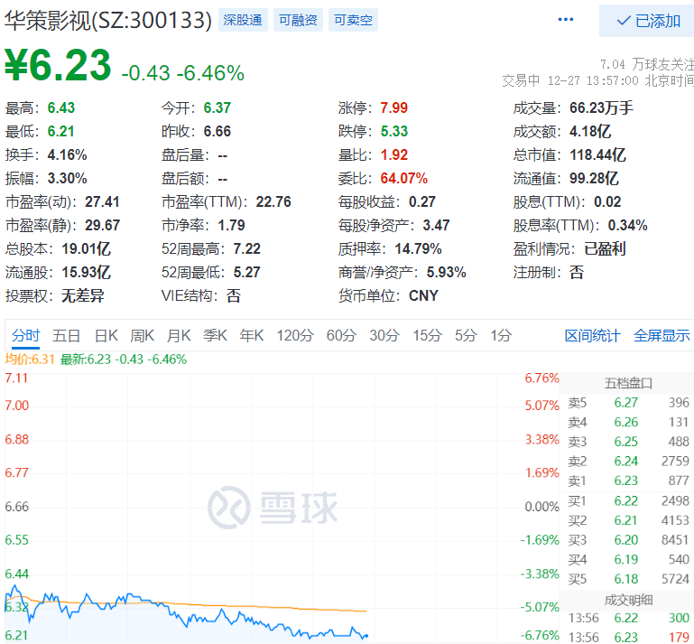Viewport: 694px width, 644px height.
Task: Select the 120分 chart tab
Action: [x=295, y=335]
